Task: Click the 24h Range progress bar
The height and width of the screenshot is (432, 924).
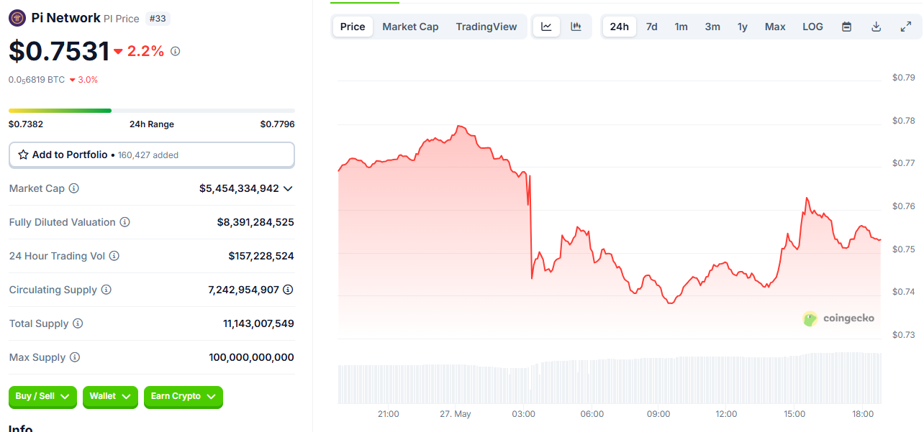Action: pos(151,111)
